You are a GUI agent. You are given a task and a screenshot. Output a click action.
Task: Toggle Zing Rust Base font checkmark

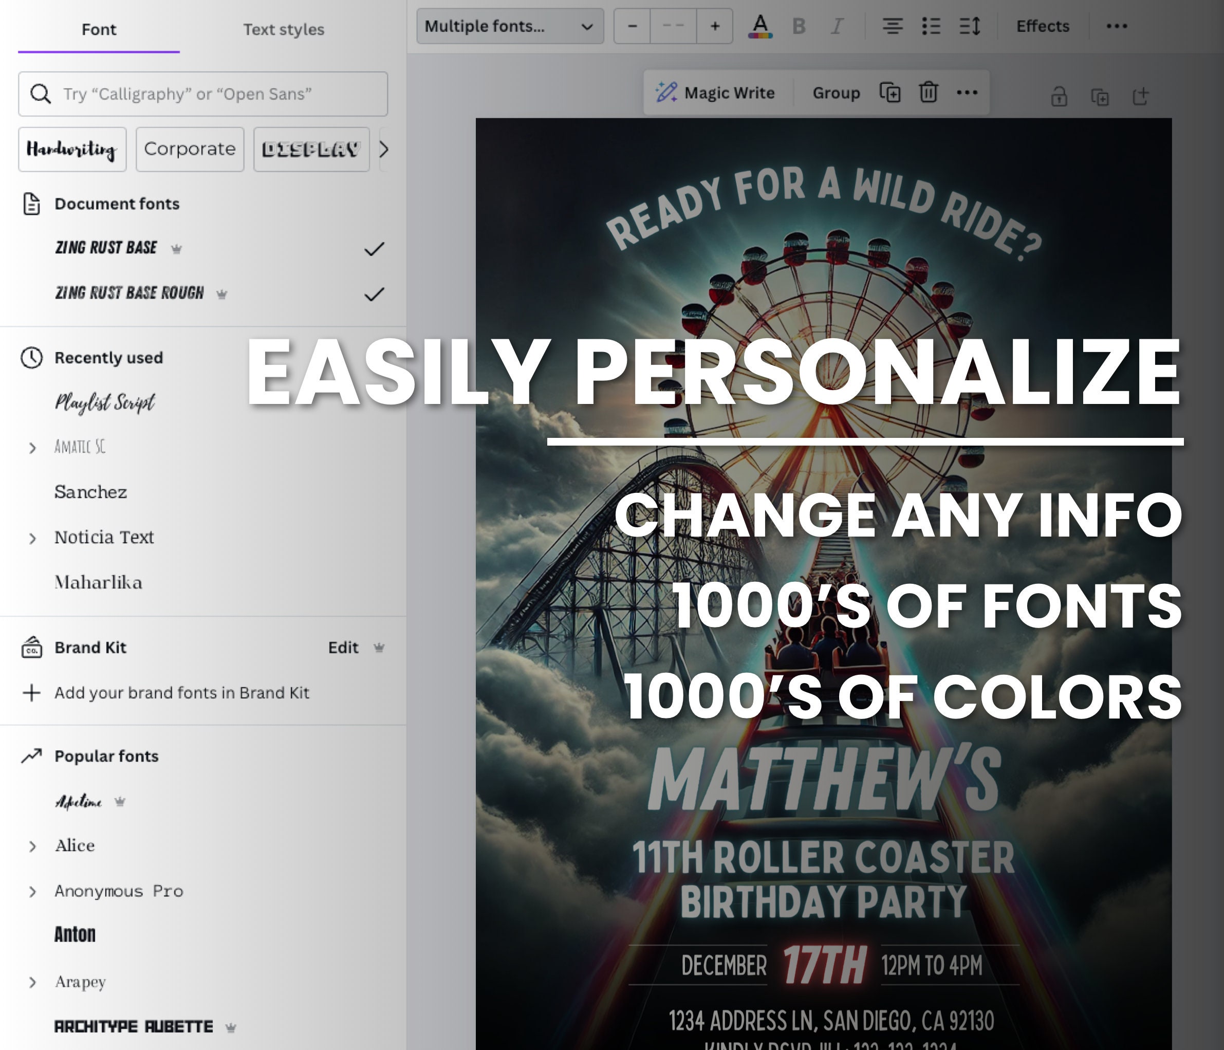click(x=374, y=249)
